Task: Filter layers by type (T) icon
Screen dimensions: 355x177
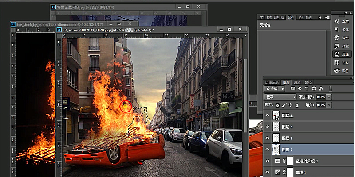Action: click(307, 88)
